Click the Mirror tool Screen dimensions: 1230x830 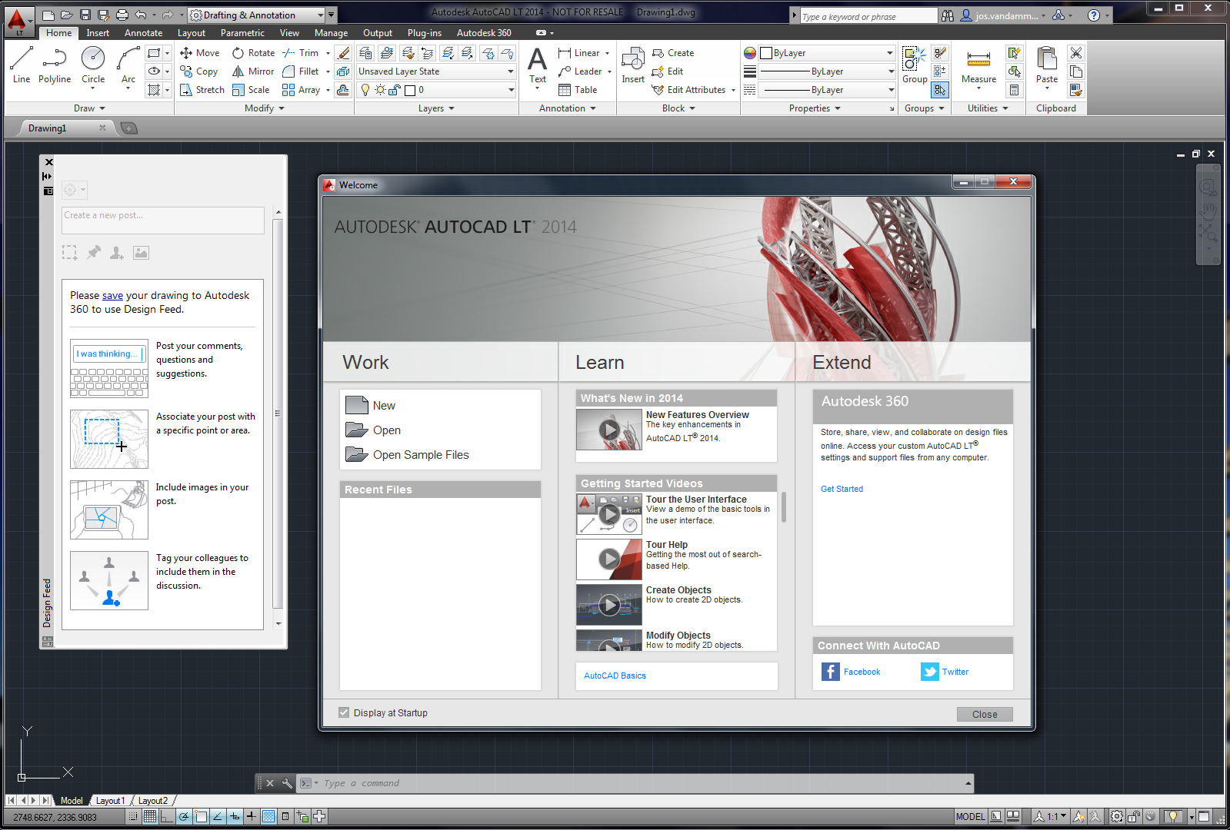[x=253, y=71]
